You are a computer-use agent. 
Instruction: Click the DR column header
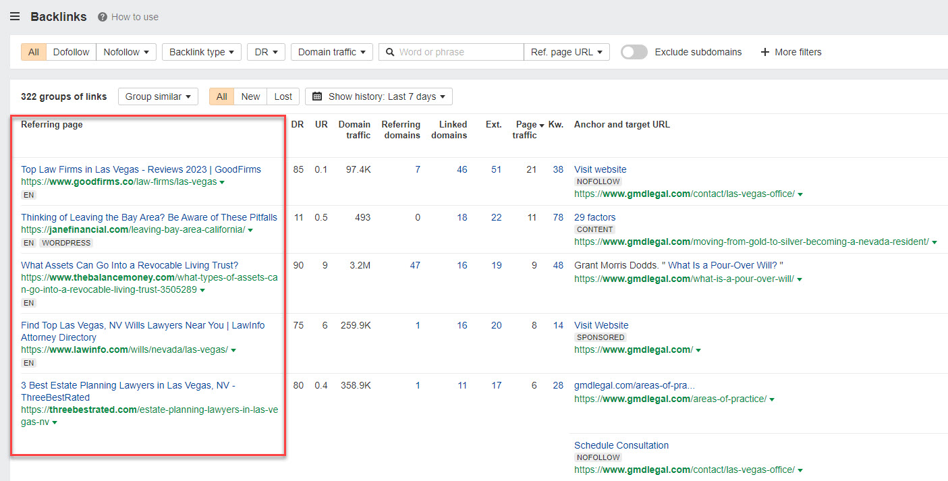[x=298, y=125]
